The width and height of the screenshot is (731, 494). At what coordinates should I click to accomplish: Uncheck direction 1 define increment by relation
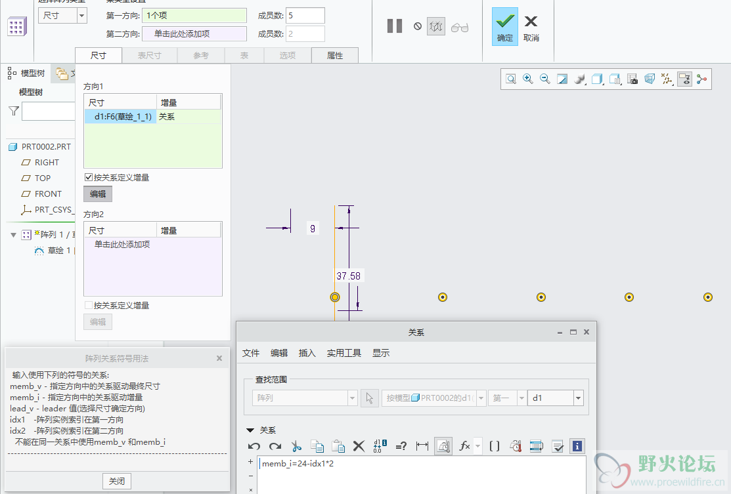click(89, 178)
